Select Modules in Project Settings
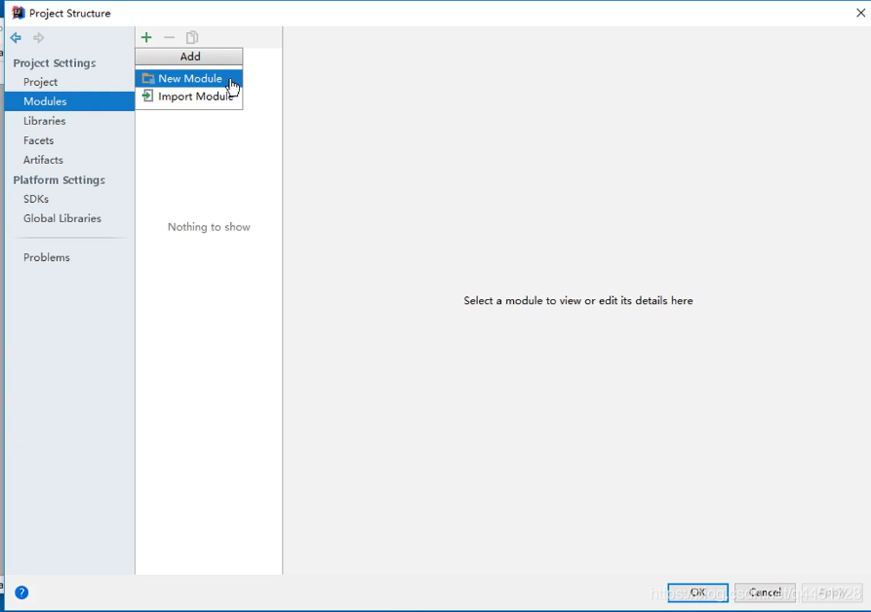The width and height of the screenshot is (871, 612). click(69, 101)
